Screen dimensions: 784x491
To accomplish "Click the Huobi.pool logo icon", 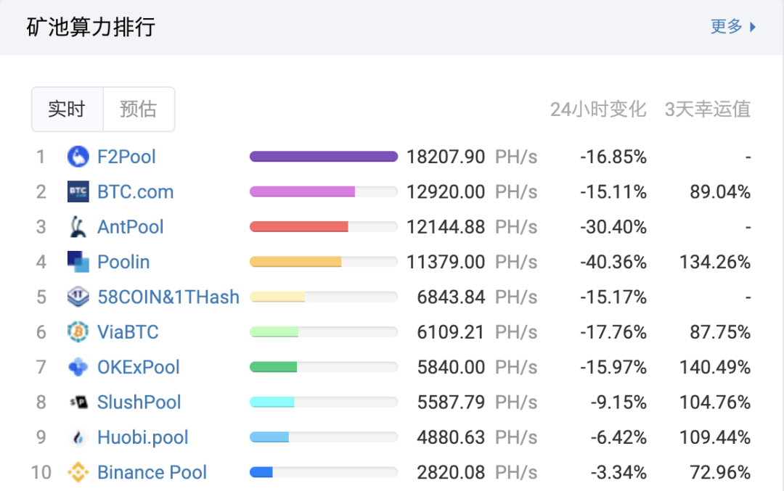I will click(78, 437).
